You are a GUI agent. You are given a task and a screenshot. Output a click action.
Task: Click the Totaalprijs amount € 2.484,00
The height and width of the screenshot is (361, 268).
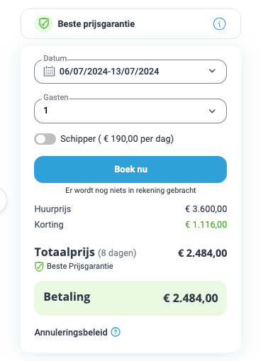click(202, 253)
